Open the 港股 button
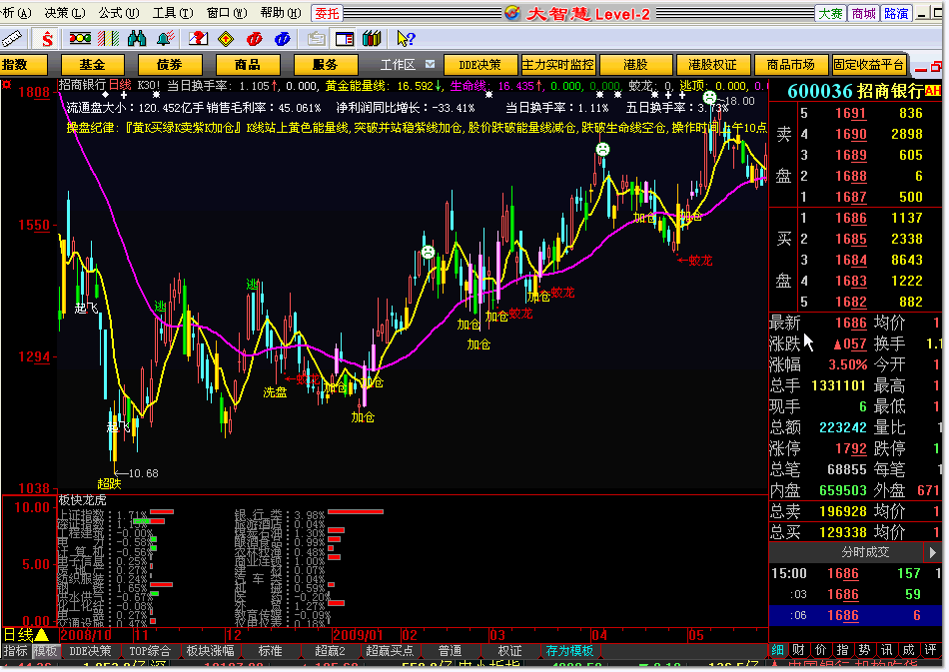The image size is (949, 672). coord(635,65)
